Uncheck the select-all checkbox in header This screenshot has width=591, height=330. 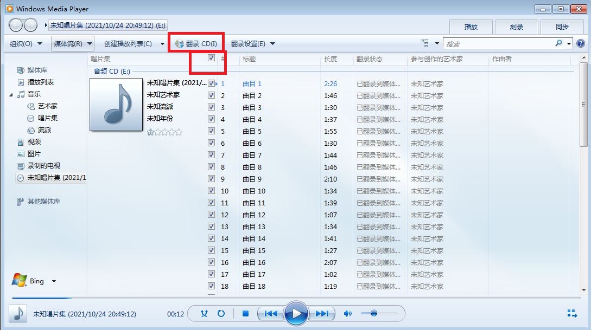[211, 58]
